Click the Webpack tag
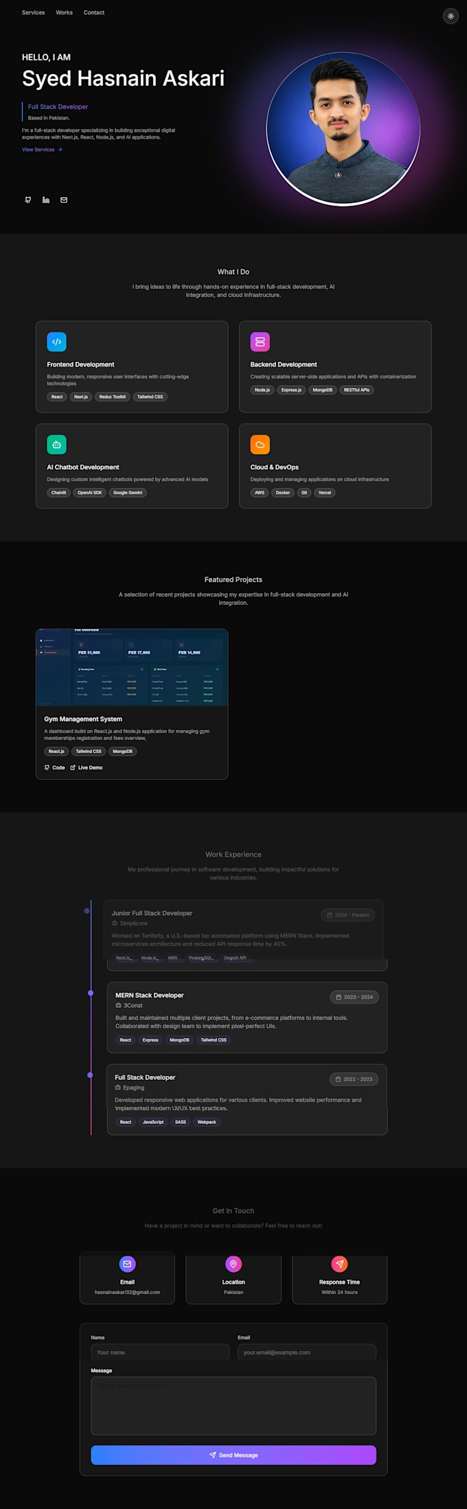 point(207,1122)
